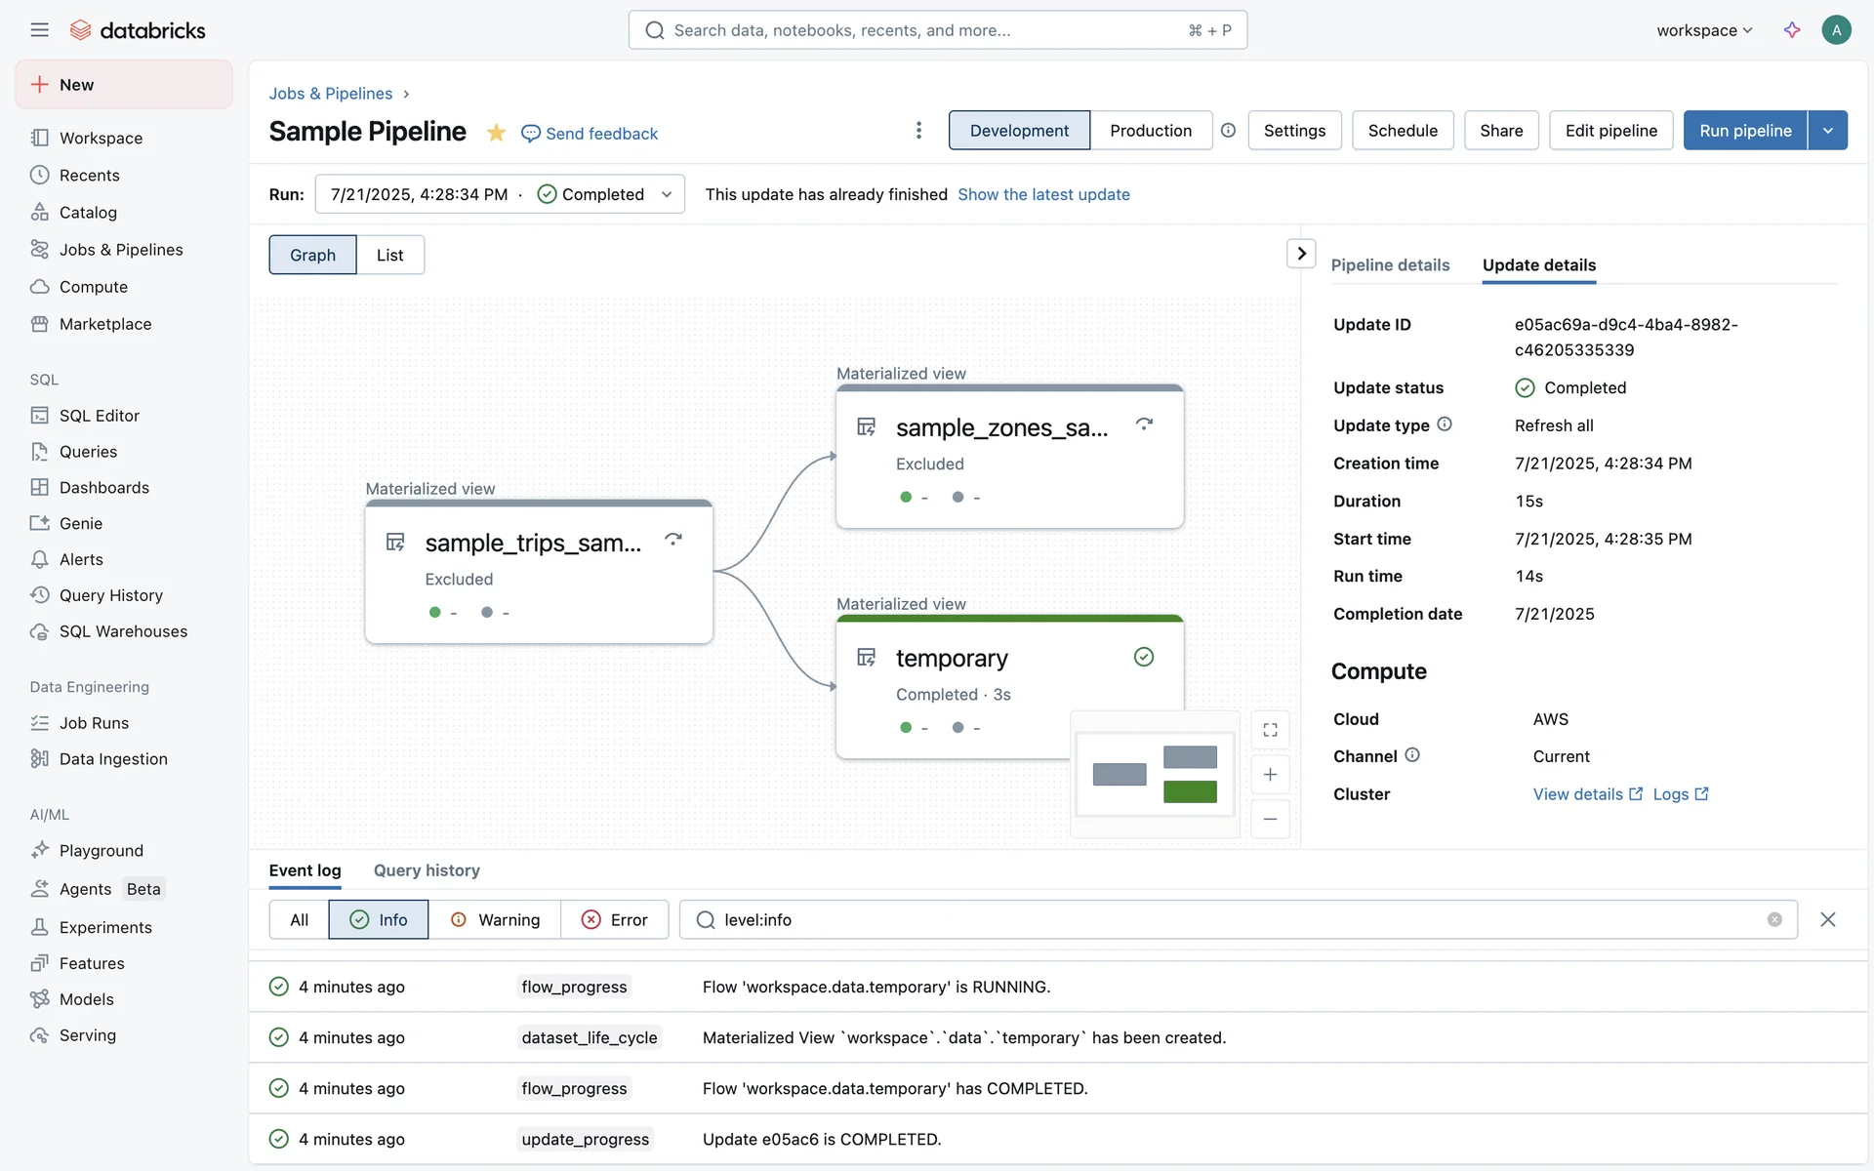Open the Run selection dropdown
1874x1171 pixels.
pyautogui.click(x=499, y=194)
